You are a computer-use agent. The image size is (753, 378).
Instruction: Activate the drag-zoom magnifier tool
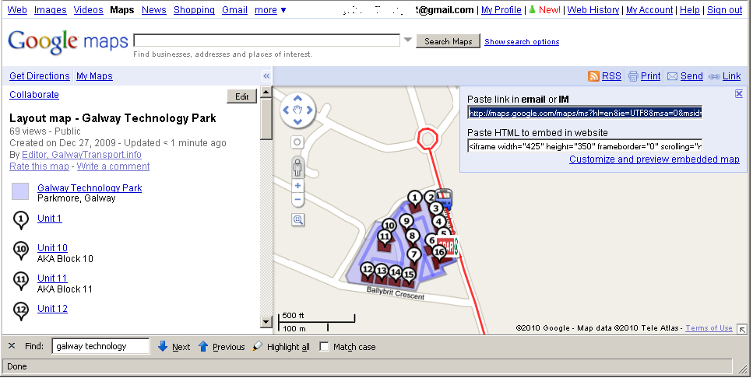click(298, 219)
